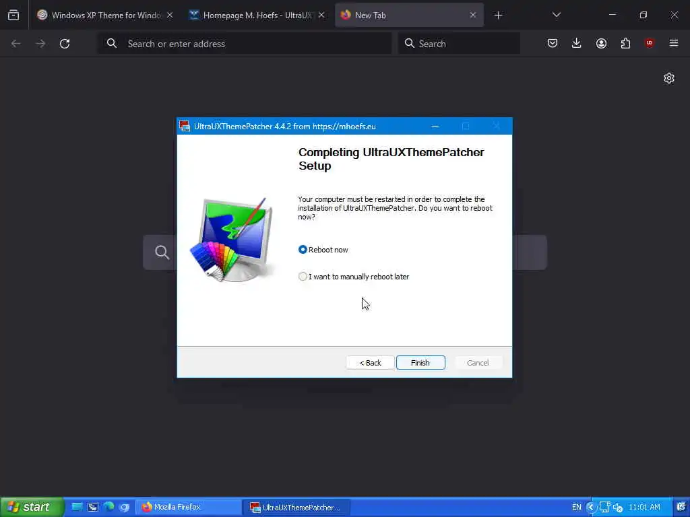Viewport: 690px width, 517px height.
Task: Switch to UltraUXThemePatcher taskbar button
Action: click(296, 508)
